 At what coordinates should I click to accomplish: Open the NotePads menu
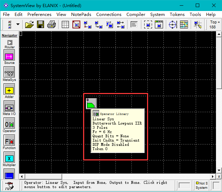point(81,15)
